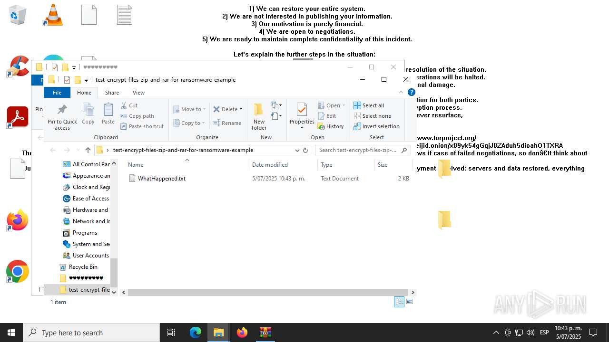Select Clock and Region tree item
The image size is (609, 342).
(86, 187)
